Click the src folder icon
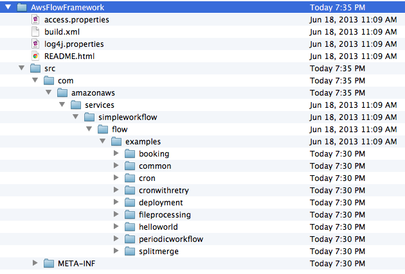The image size is (405, 274). click(35, 68)
